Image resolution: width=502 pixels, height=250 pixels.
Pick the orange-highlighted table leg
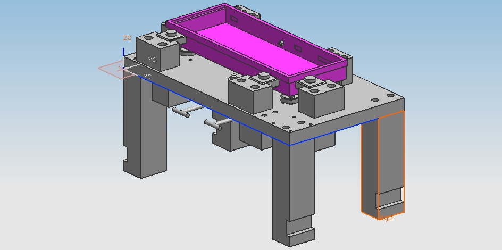tap(383, 165)
